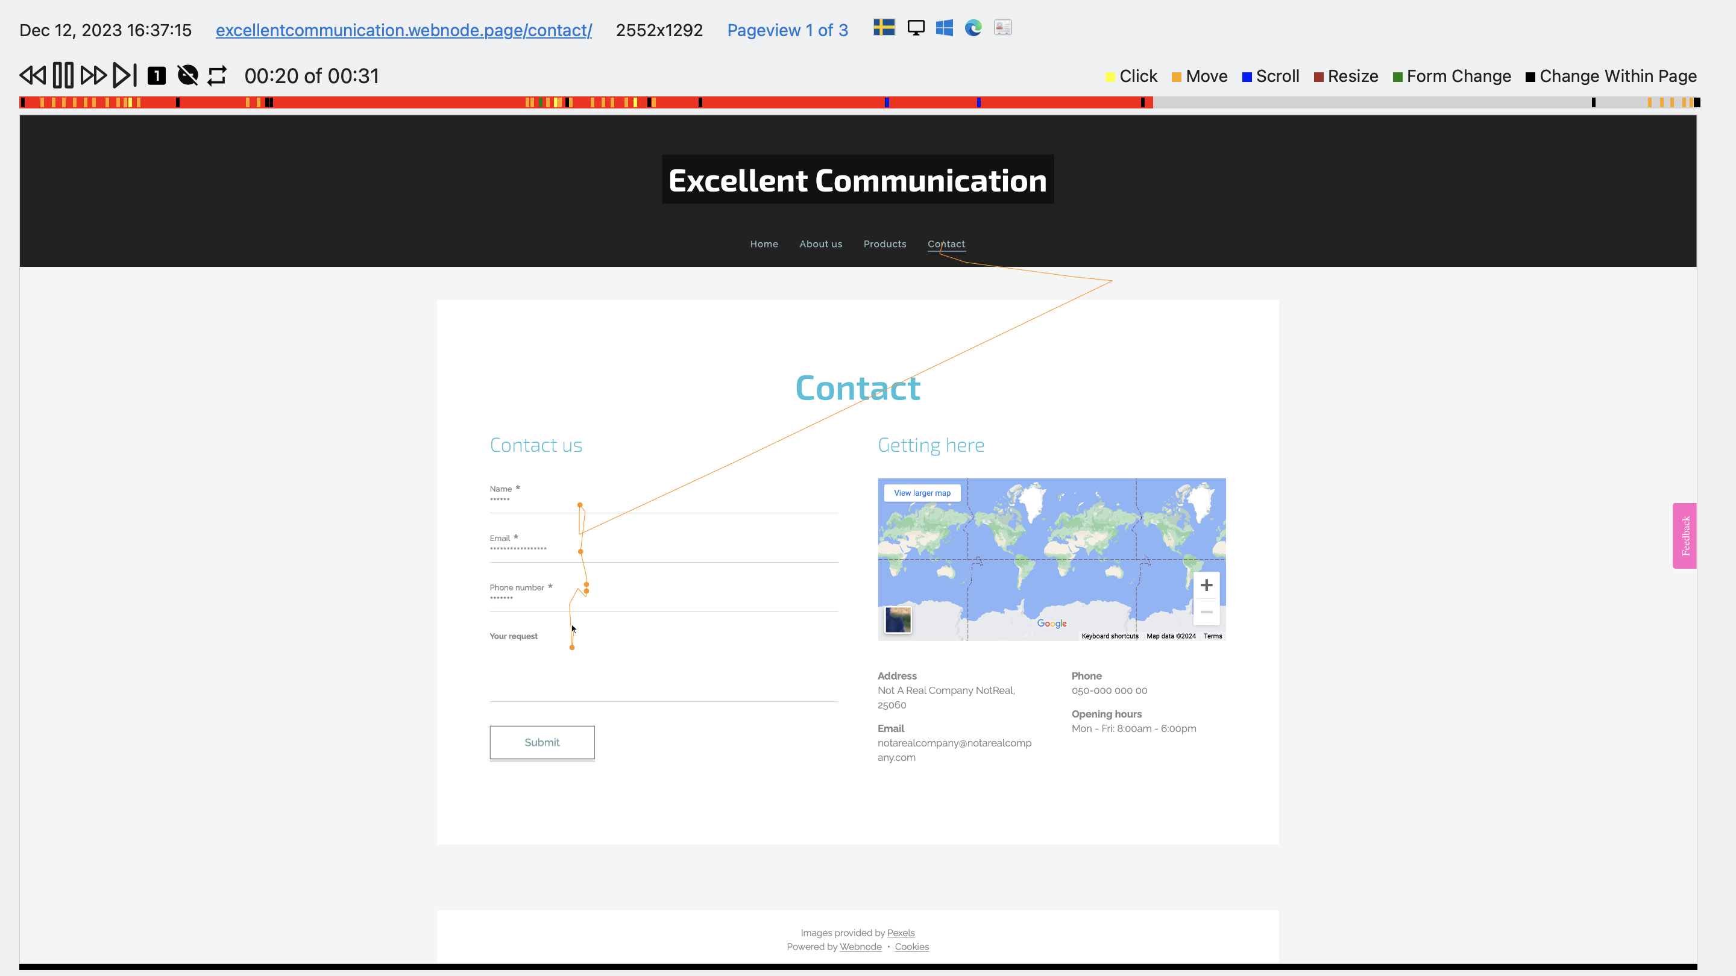The width and height of the screenshot is (1736, 976).
Task: Enable replay looping
Action: [216, 75]
